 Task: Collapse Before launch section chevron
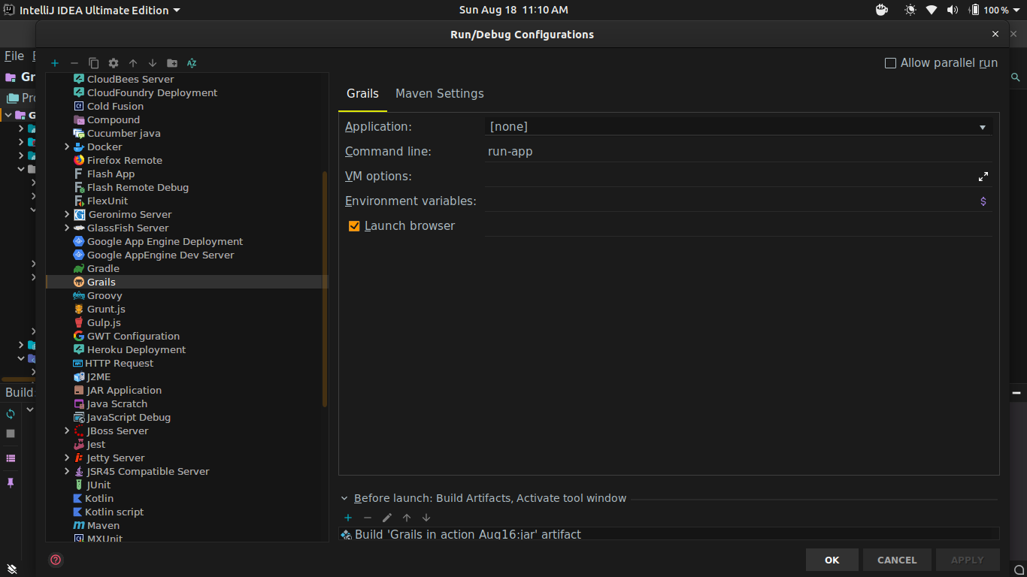344,498
